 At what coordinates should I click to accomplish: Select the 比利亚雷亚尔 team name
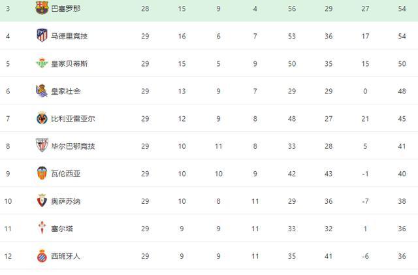[x=73, y=119]
